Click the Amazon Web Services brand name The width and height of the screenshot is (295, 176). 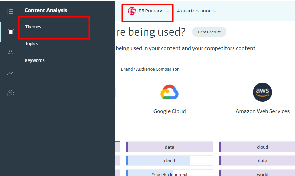(263, 111)
